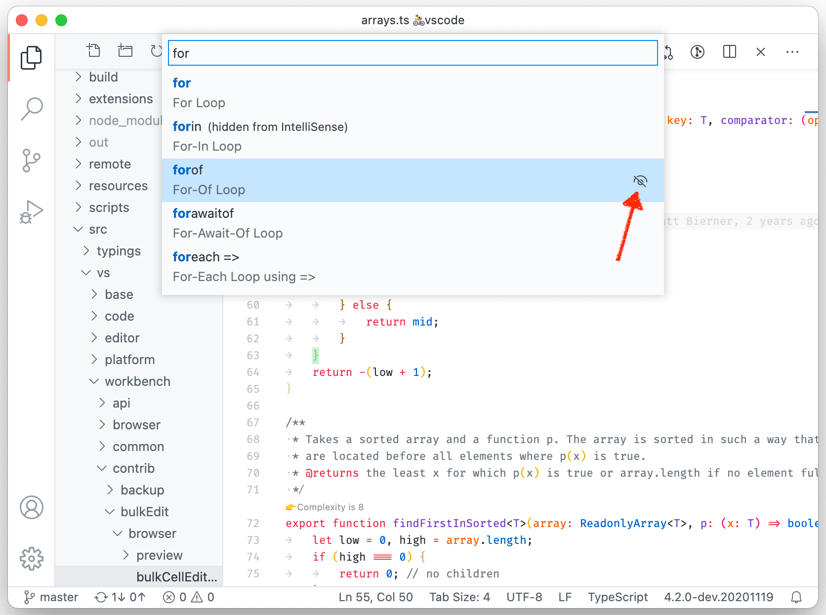The height and width of the screenshot is (615, 826).
Task: Open the Source Control view
Action: 32,160
